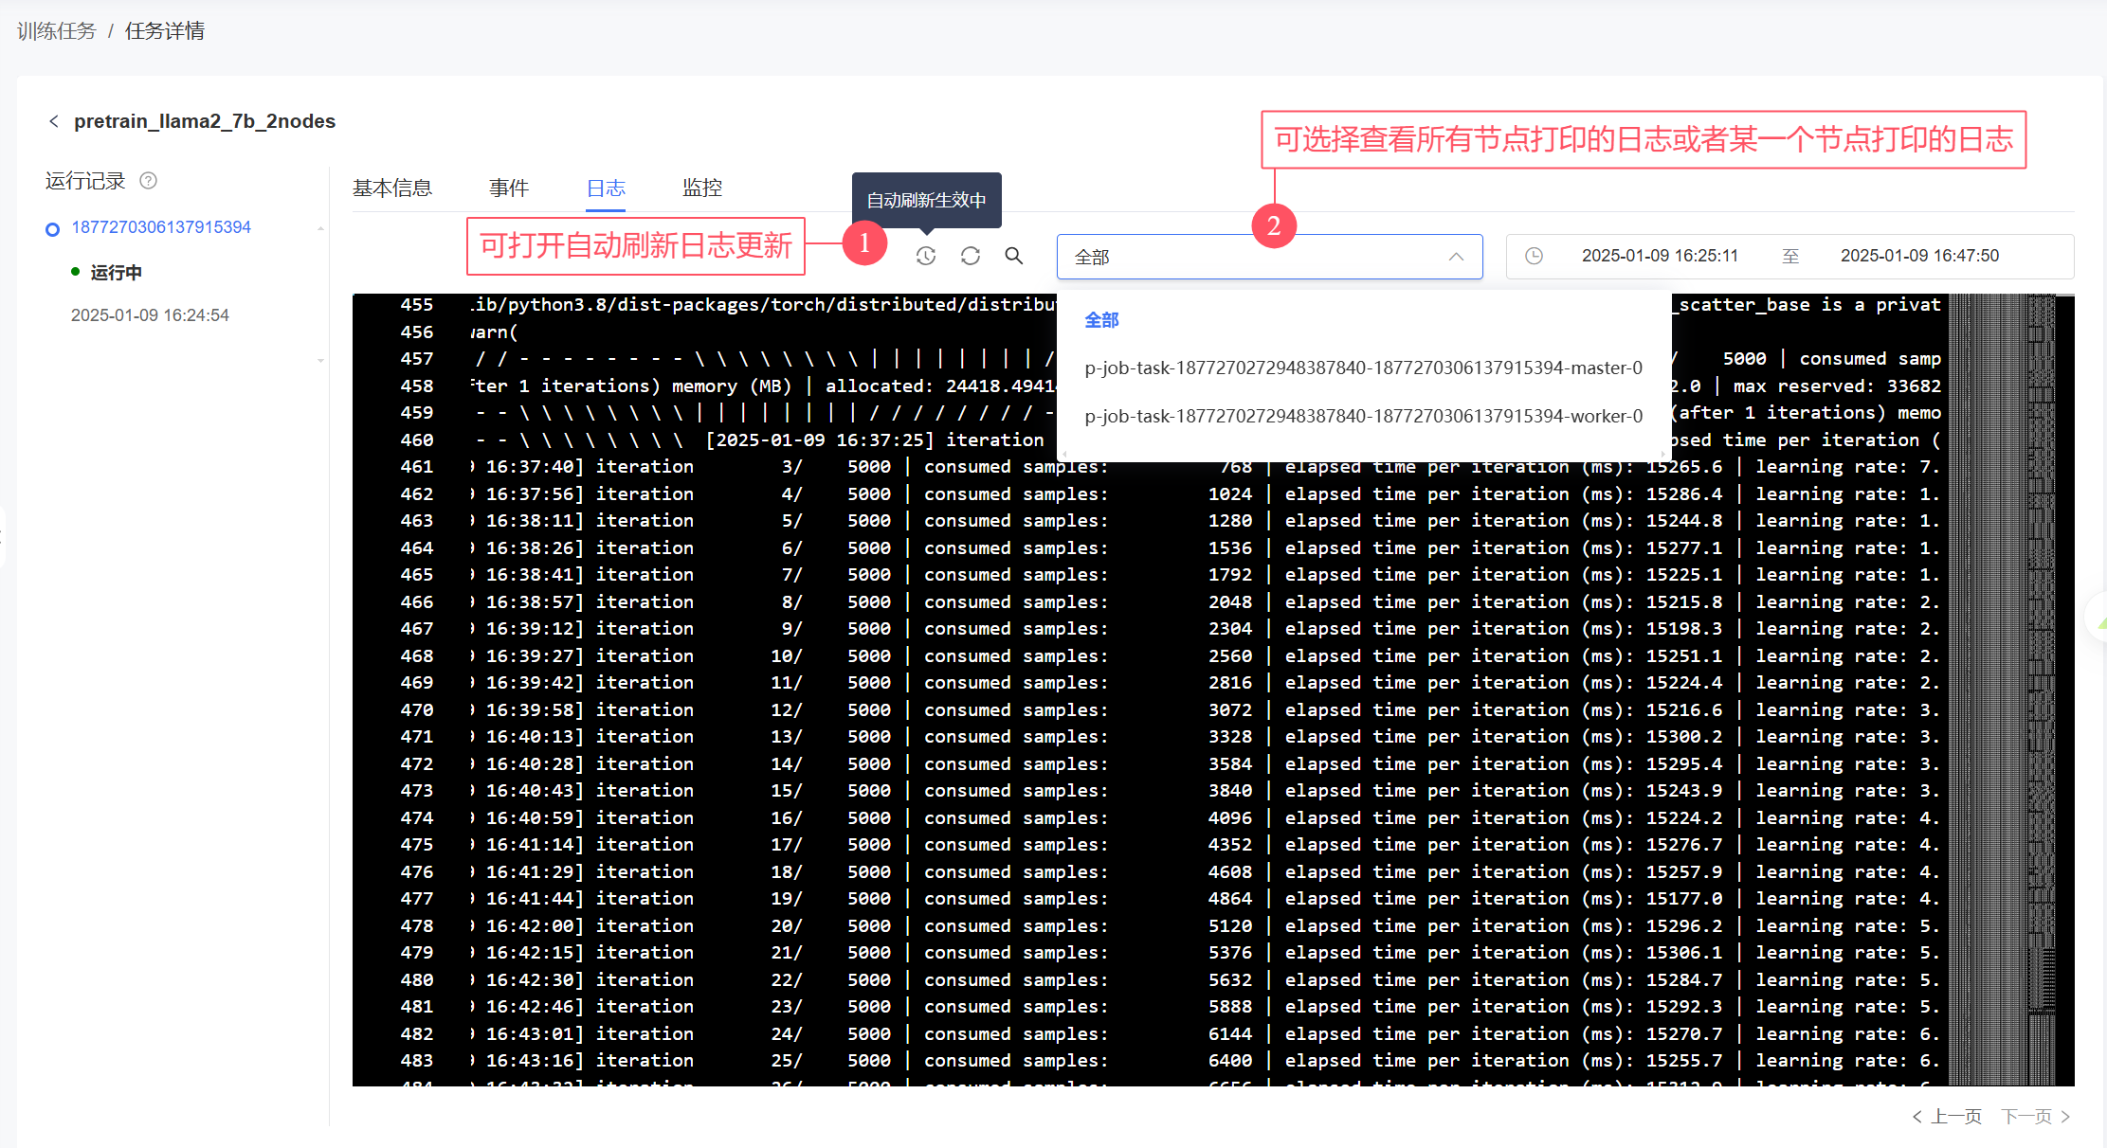Go to previous page with 上一页
Viewport: 2107px width, 1148px height.
pos(1947,1116)
